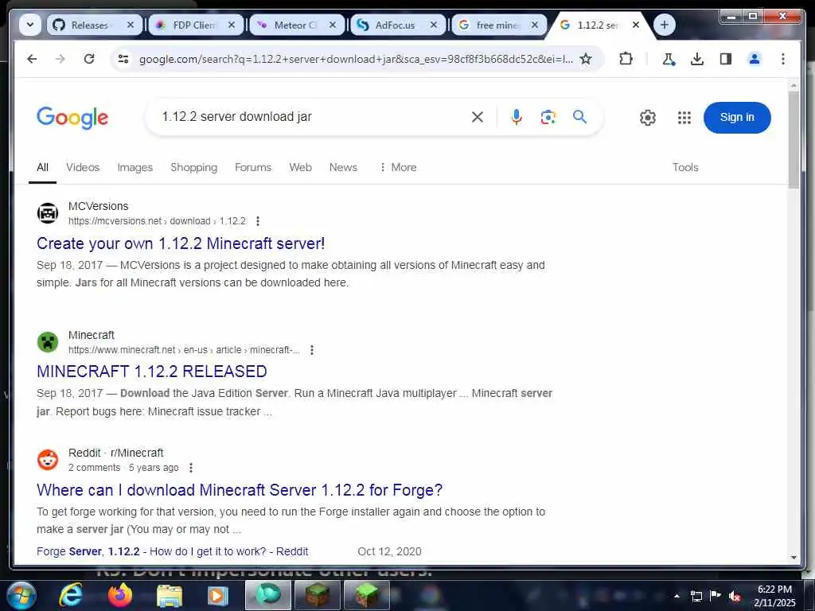The image size is (815, 611).
Task: Close the Releases tab
Action: click(131, 25)
